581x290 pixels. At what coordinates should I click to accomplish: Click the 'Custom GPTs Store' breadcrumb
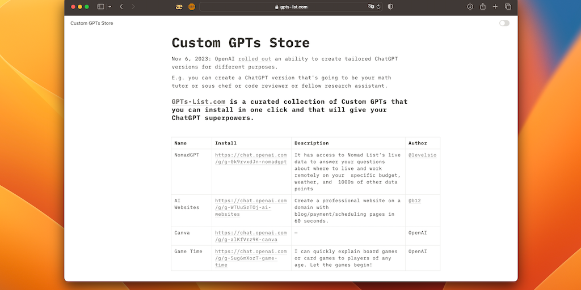coord(92,23)
